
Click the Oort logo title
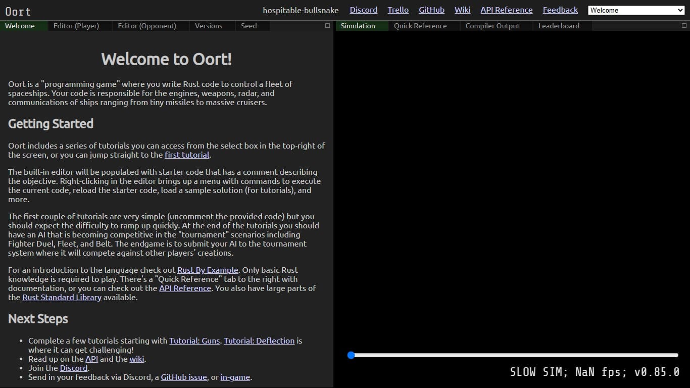(x=18, y=11)
